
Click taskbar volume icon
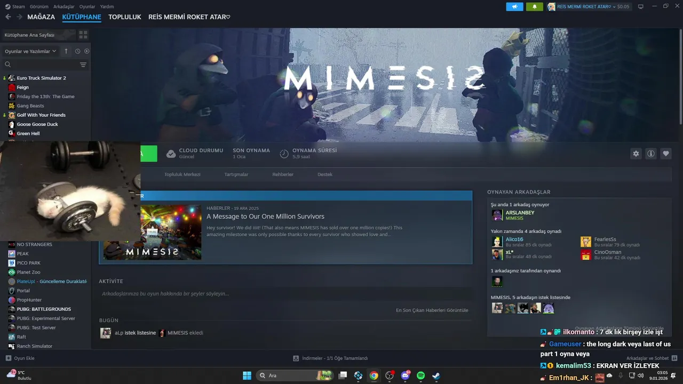[640, 375]
